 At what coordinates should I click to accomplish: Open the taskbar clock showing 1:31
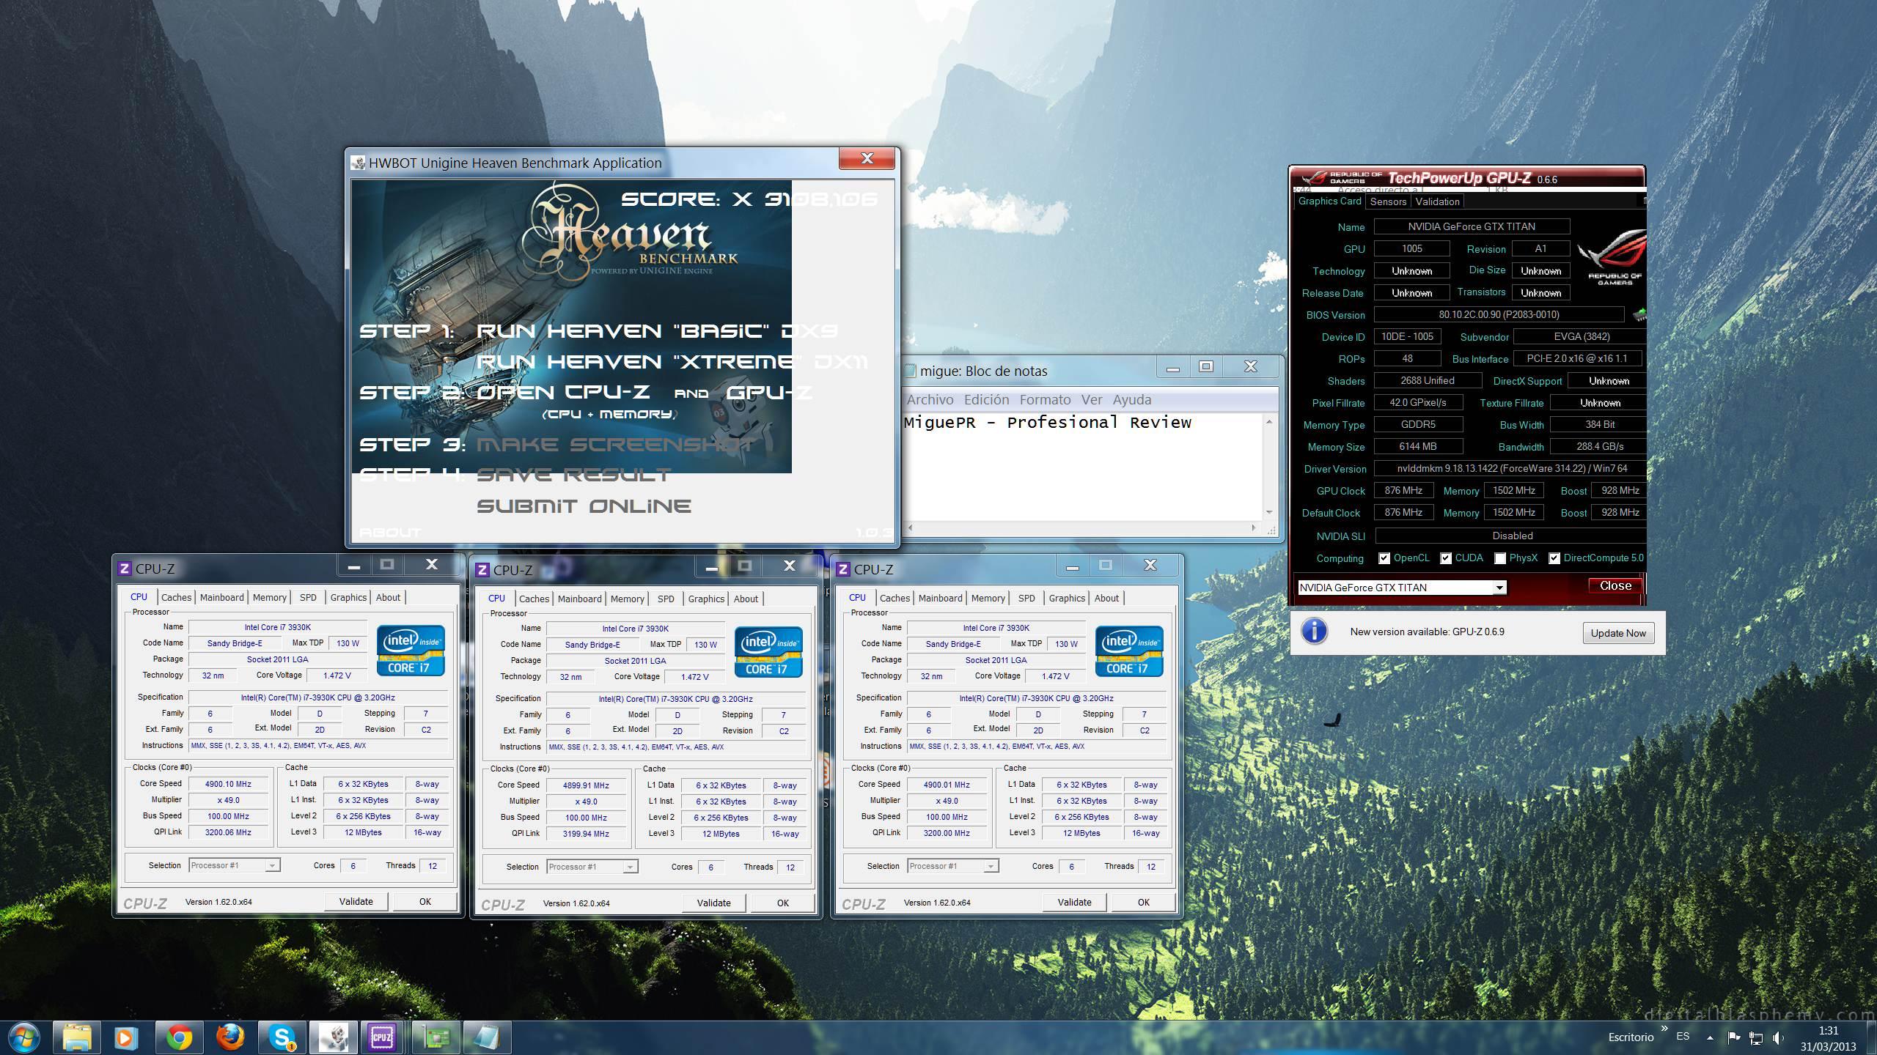pyautogui.click(x=1828, y=1038)
